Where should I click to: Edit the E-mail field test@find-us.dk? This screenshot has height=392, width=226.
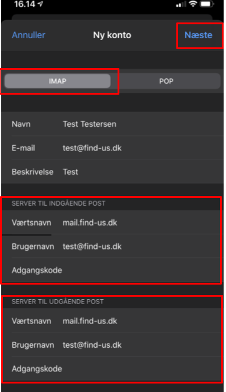pyautogui.click(x=112, y=147)
